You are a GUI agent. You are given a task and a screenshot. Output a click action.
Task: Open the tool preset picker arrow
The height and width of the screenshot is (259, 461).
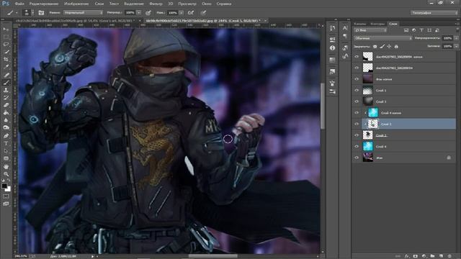[x=17, y=13]
